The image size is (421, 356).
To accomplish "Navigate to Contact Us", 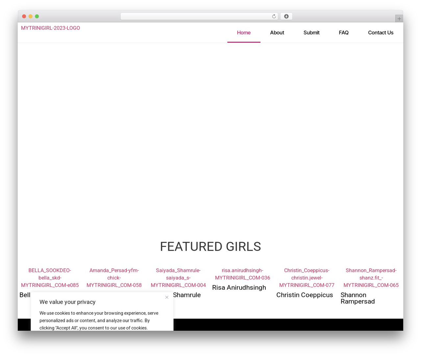I will [x=381, y=33].
